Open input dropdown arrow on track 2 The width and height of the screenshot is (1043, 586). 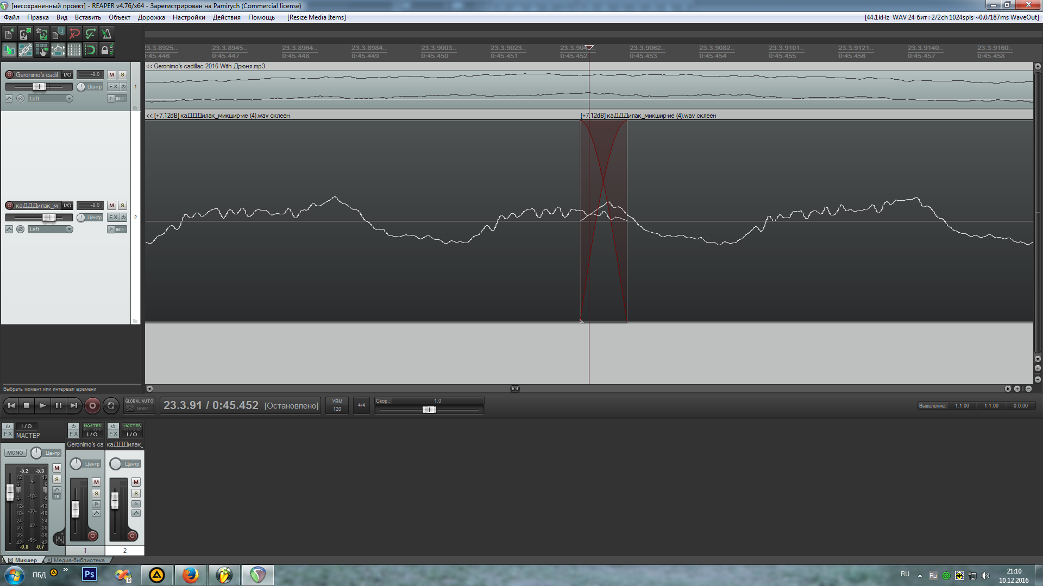point(69,230)
